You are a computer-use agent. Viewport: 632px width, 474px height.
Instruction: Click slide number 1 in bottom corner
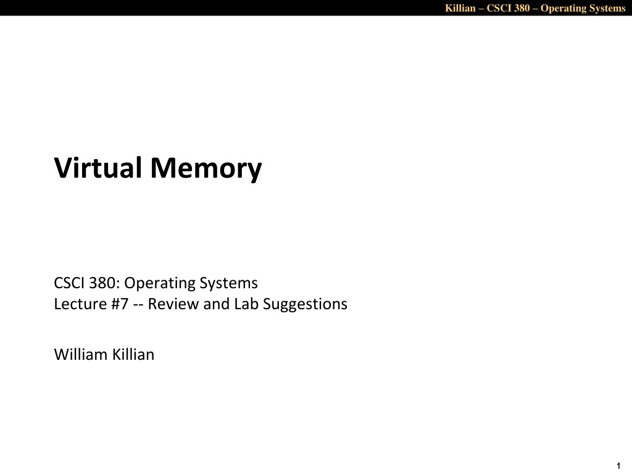618,465
